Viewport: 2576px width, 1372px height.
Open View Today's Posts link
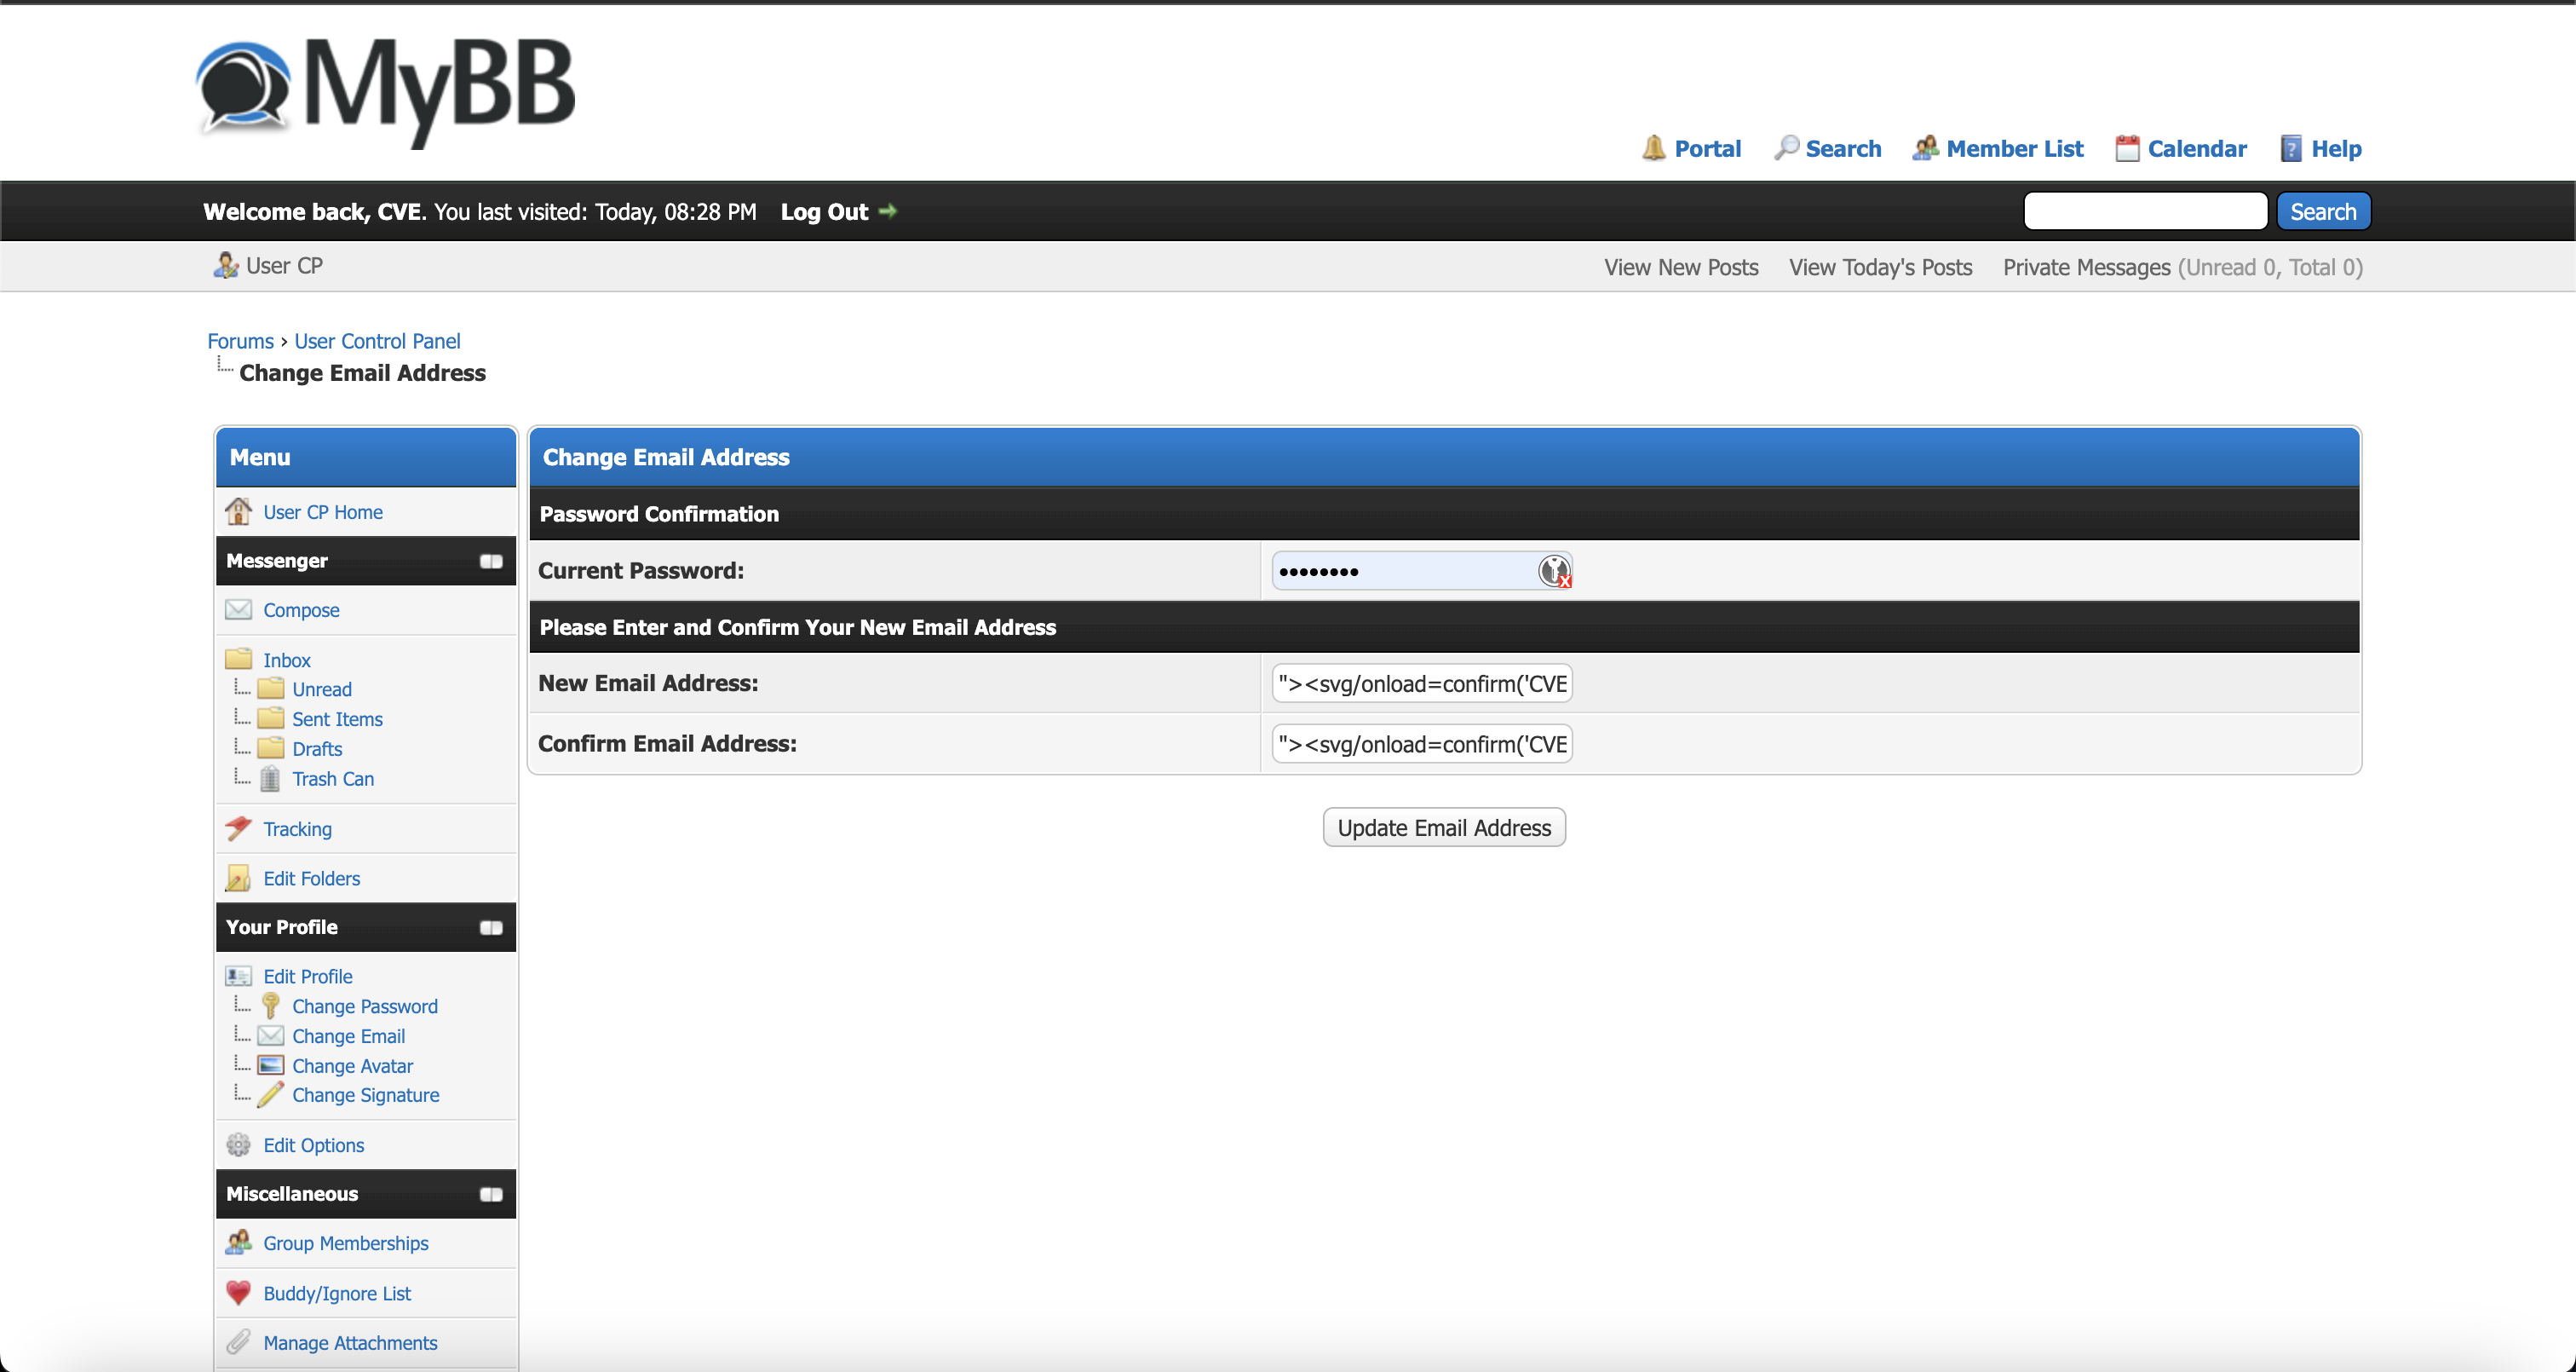point(1880,268)
